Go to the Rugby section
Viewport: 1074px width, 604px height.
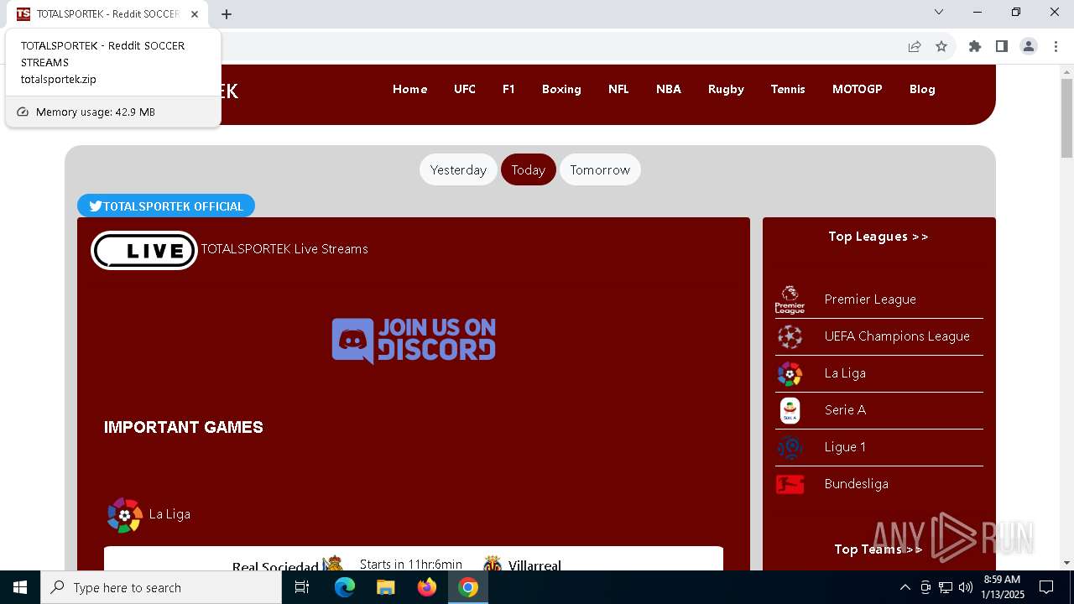(726, 89)
